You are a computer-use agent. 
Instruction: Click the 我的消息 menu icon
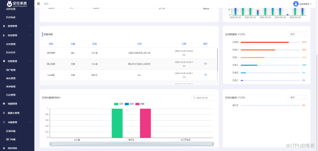coord(4,148)
